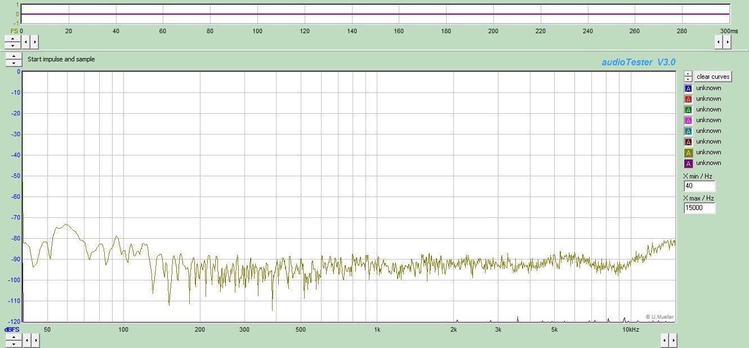Click right arrow at top-right time axis end
The height and width of the screenshot is (348, 749).
tap(727, 42)
